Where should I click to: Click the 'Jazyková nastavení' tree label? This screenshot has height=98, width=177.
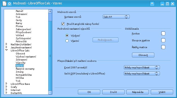point(21,48)
